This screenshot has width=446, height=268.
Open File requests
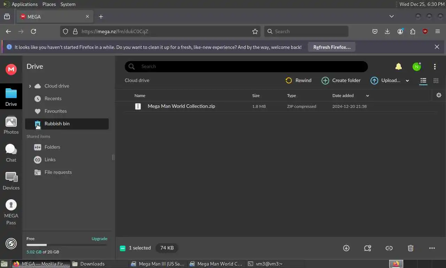(x=58, y=172)
